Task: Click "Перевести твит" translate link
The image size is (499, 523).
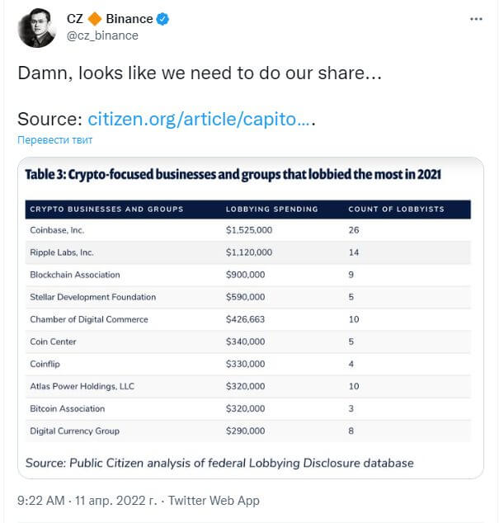Action: click(54, 139)
